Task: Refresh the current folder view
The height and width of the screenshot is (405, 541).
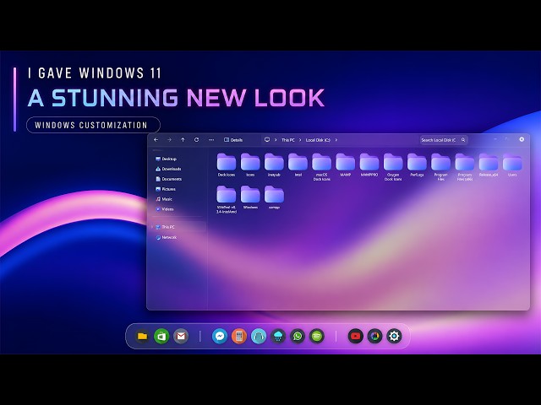Action: (196, 140)
